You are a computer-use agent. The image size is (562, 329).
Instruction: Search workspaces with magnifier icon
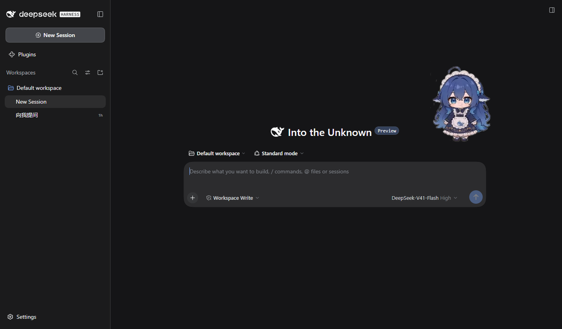click(75, 72)
